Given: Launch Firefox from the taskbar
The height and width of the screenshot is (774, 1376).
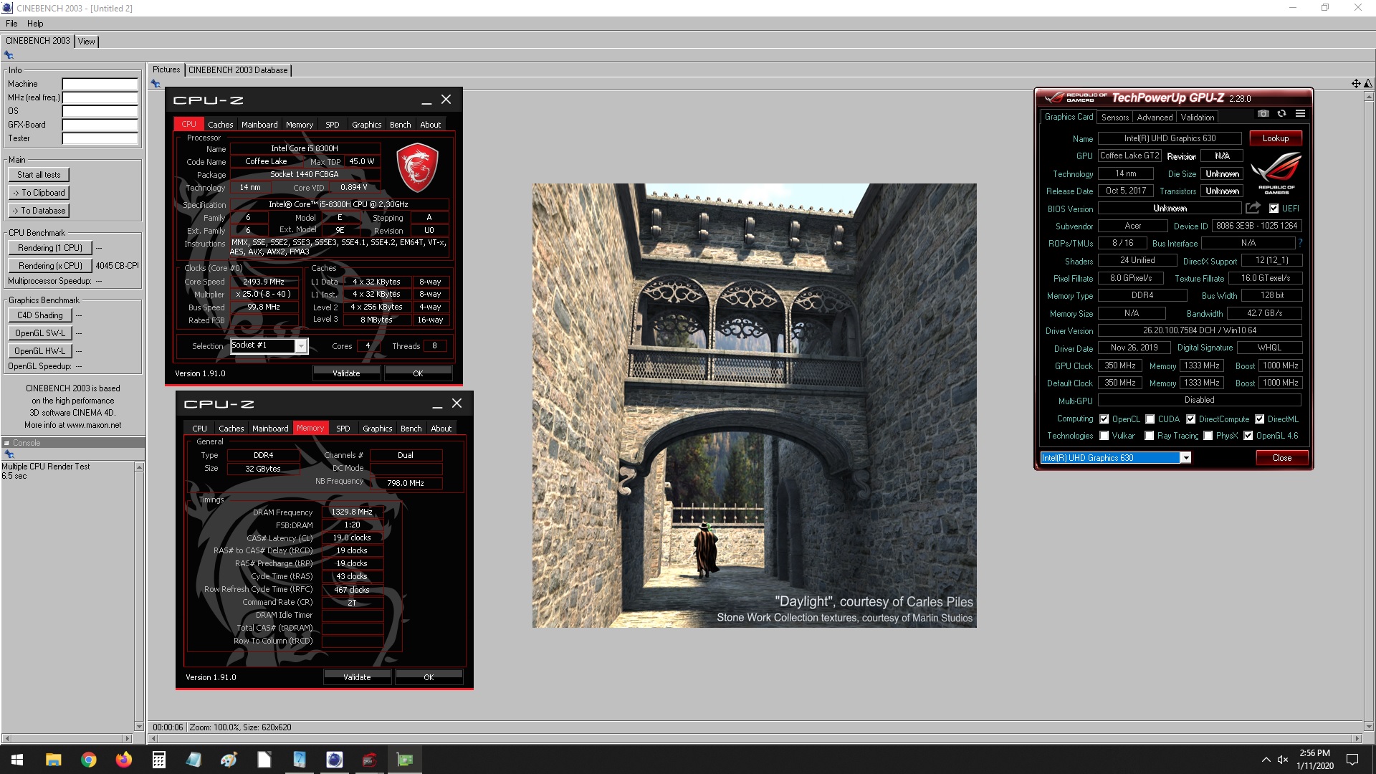Looking at the screenshot, I should click(123, 760).
